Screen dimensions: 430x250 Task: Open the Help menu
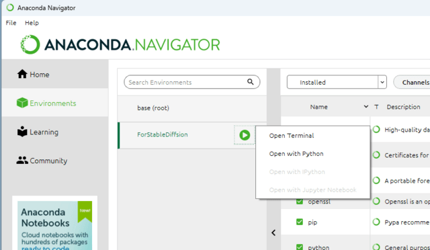point(32,23)
